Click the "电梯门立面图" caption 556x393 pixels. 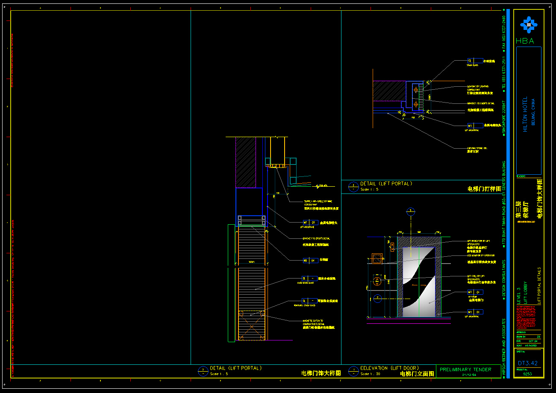[417, 373]
